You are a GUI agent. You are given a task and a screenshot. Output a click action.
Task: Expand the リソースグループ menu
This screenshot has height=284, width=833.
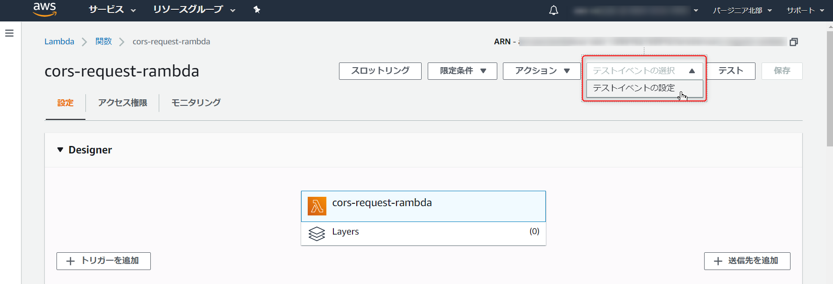pos(194,10)
